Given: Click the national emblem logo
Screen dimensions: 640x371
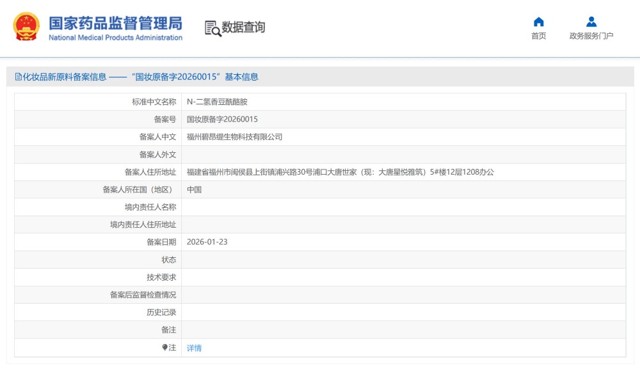Looking at the screenshot, I should [26, 27].
